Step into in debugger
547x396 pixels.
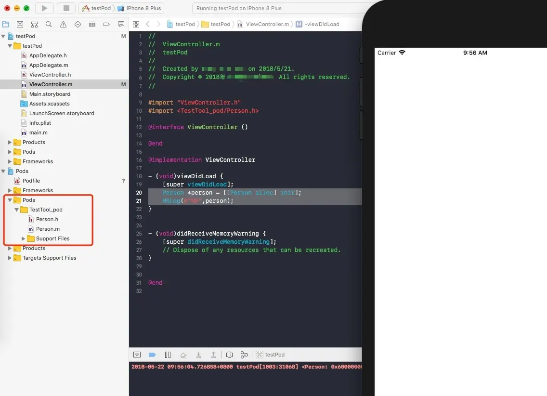[198, 355]
